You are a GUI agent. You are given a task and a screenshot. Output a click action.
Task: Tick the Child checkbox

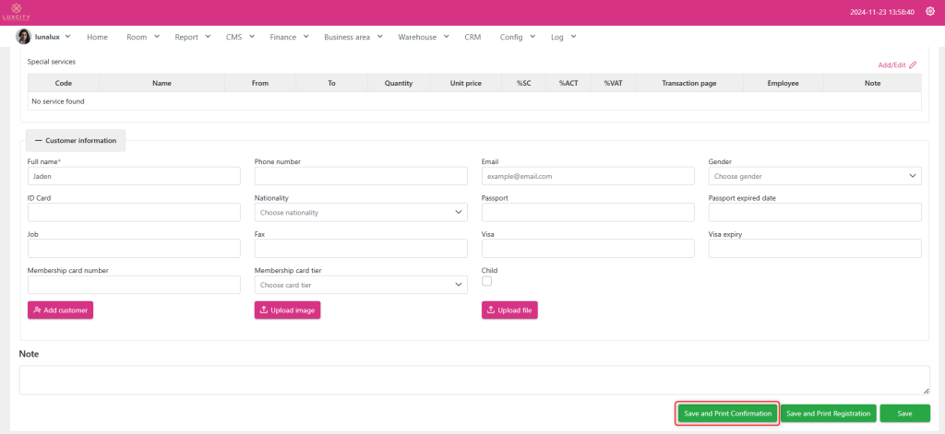tap(487, 282)
